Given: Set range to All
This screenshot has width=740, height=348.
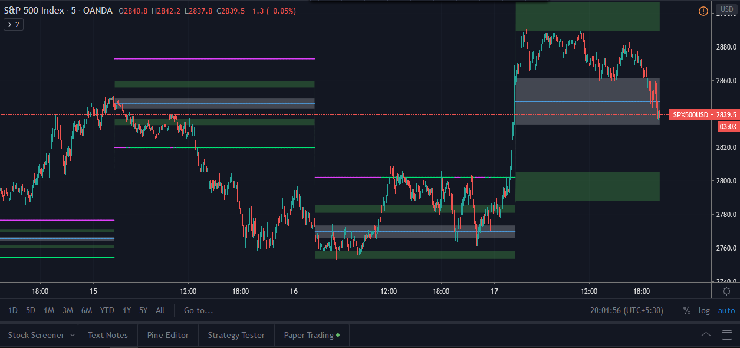Looking at the screenshot, I should click(160, 310).
